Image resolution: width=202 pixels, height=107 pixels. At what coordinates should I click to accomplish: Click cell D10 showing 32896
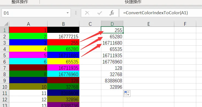[112, 86]
